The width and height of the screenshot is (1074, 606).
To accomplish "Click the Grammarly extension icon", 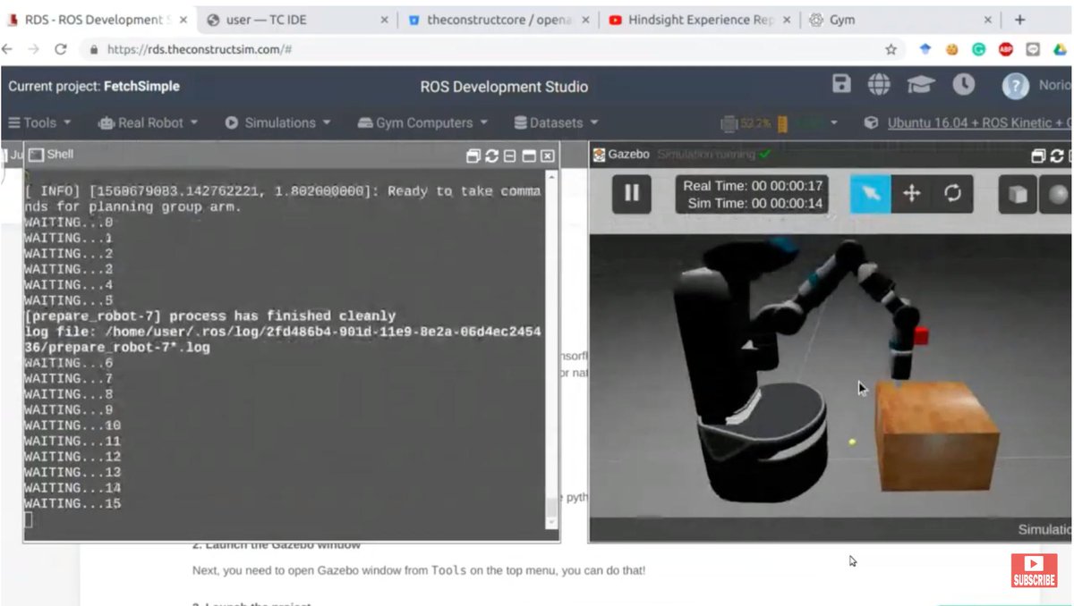I will tap(978, 49).
